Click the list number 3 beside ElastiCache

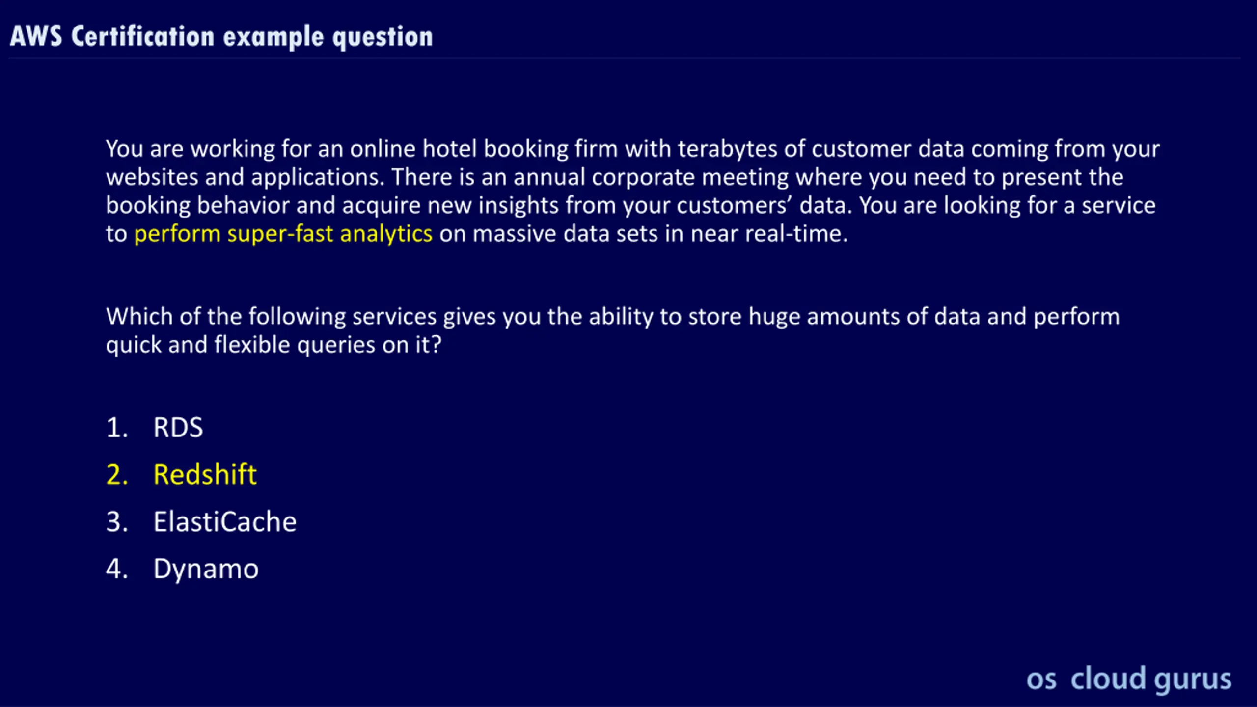click(x=117, y=521)
